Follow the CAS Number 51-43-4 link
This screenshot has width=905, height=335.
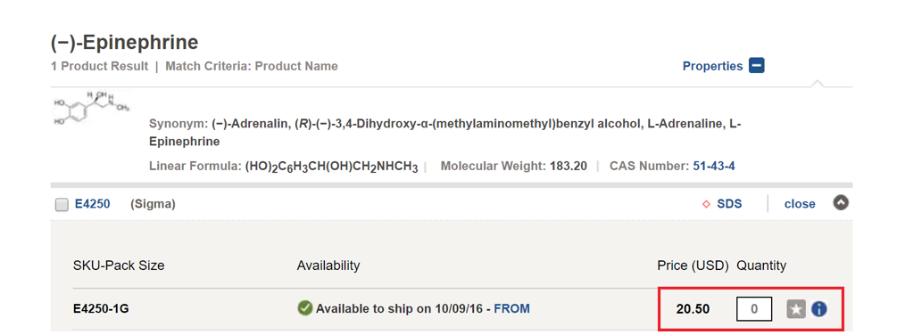(x=714, y=167)
